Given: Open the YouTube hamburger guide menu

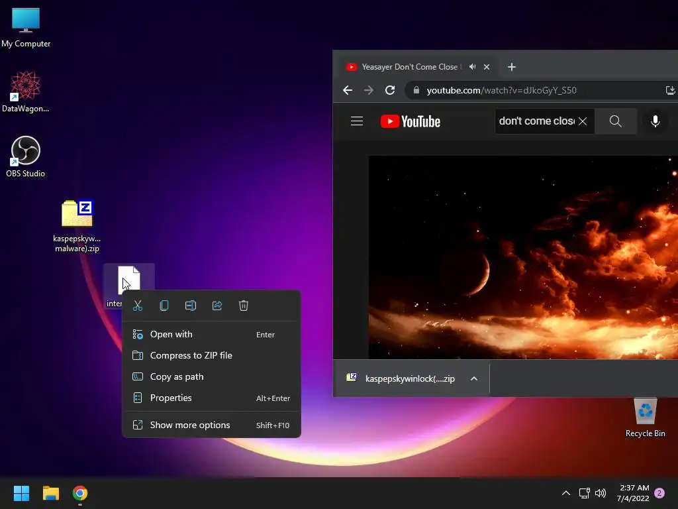Looking at the screenshot, I should point(357,121).
